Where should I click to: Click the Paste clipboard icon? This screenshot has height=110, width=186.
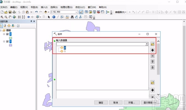point(27,12)
